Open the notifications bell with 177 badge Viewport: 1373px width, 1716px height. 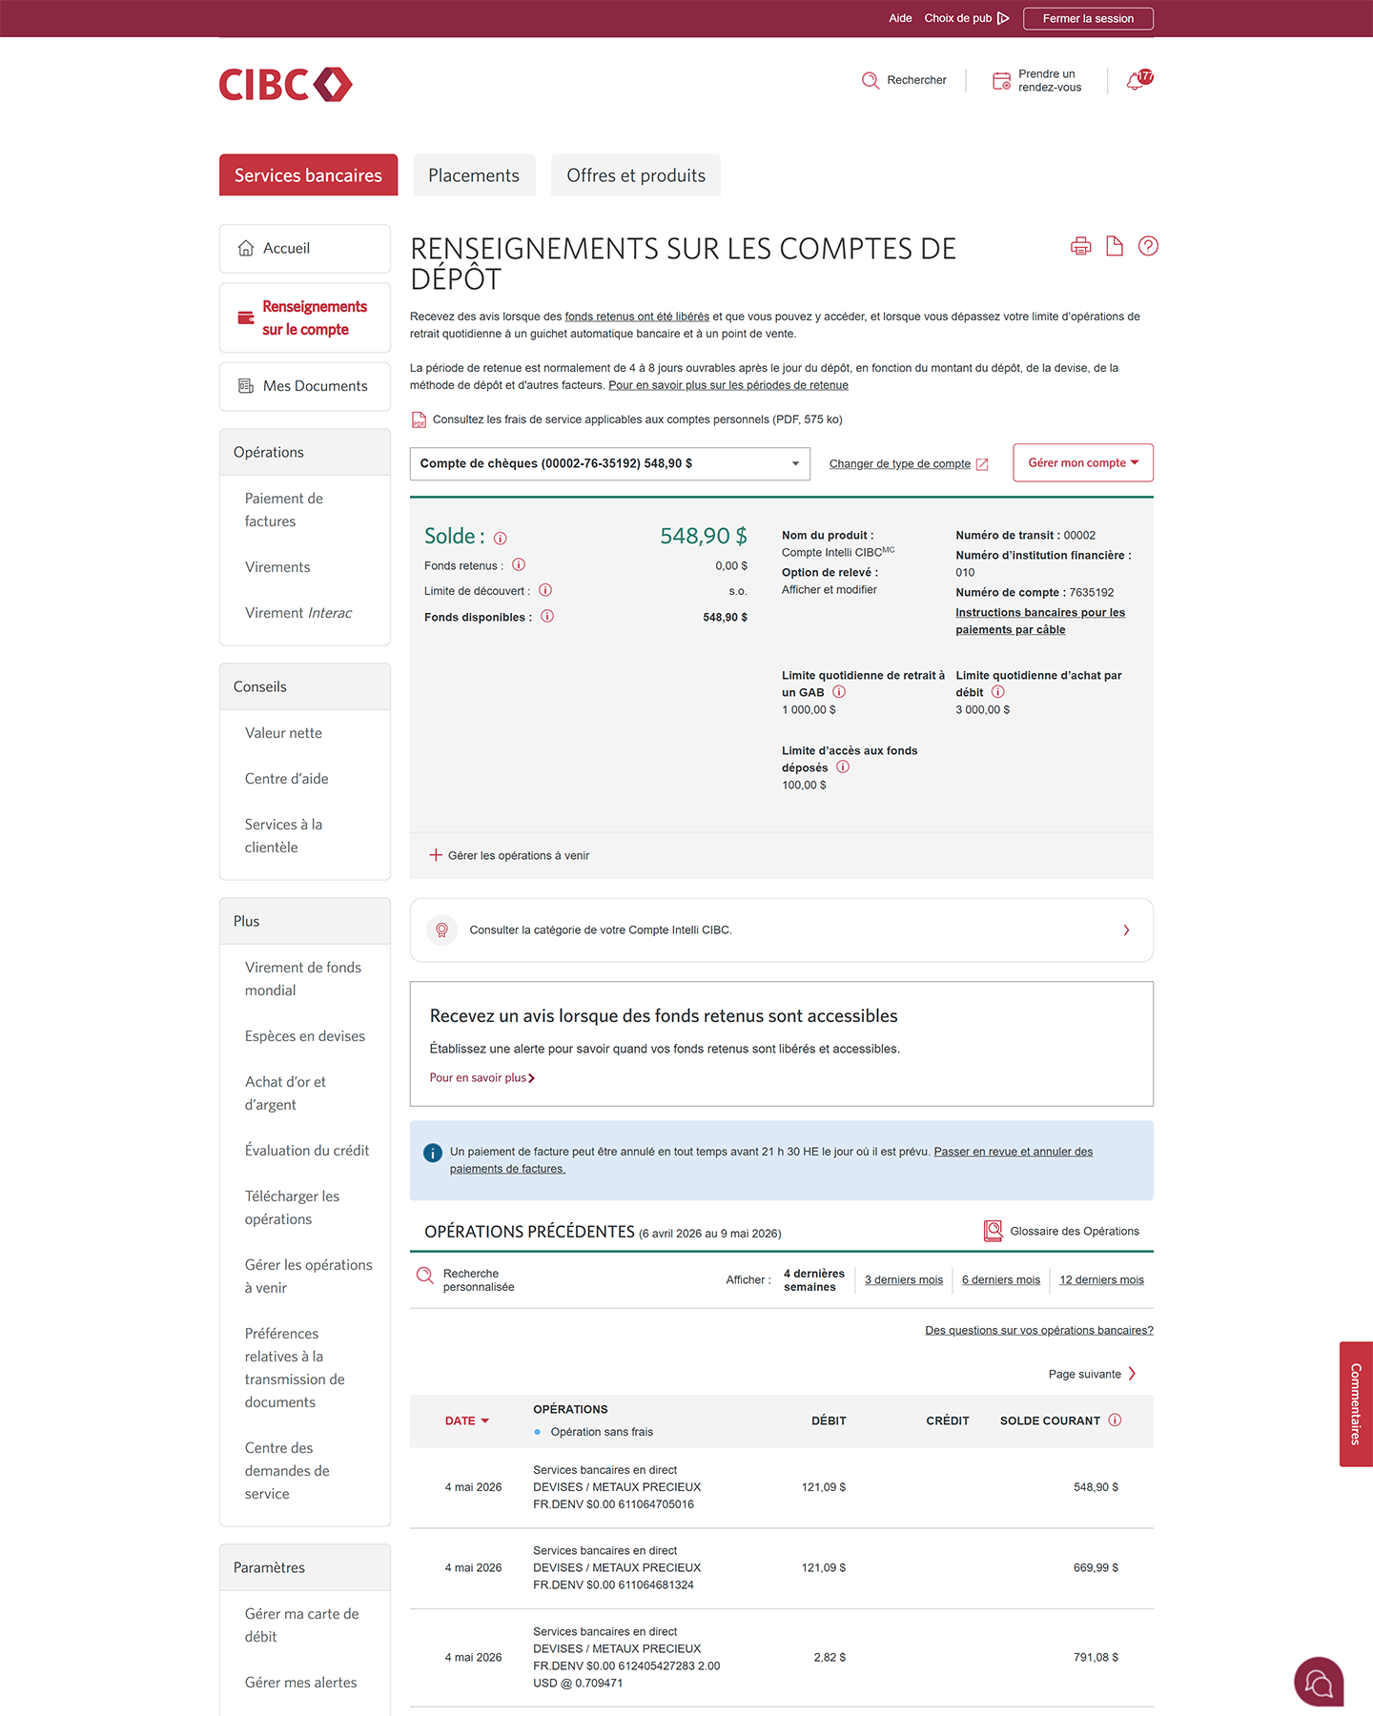1138,80
